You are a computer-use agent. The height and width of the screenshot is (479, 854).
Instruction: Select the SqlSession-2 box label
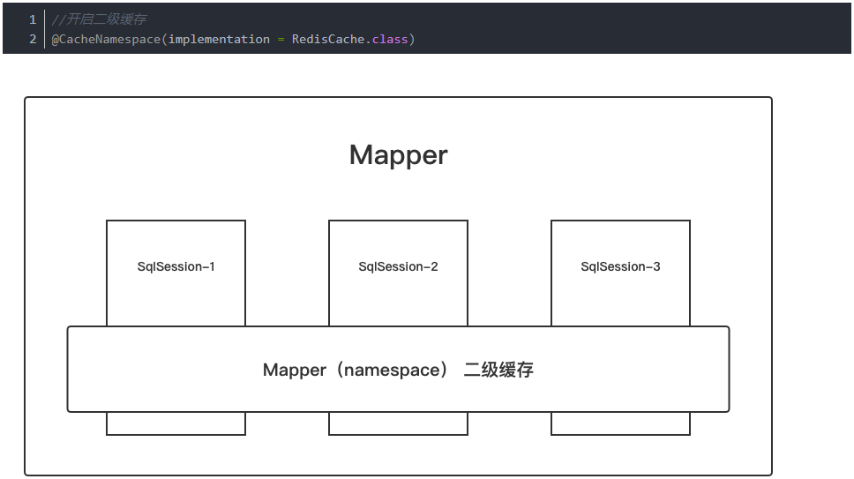pos(398,267)
